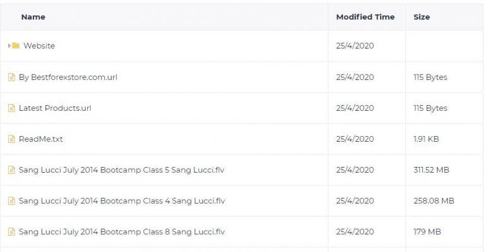Expand the Website folder arrow
The height and width of the screenshot is (252, 488).
click(x=9, y=46)
